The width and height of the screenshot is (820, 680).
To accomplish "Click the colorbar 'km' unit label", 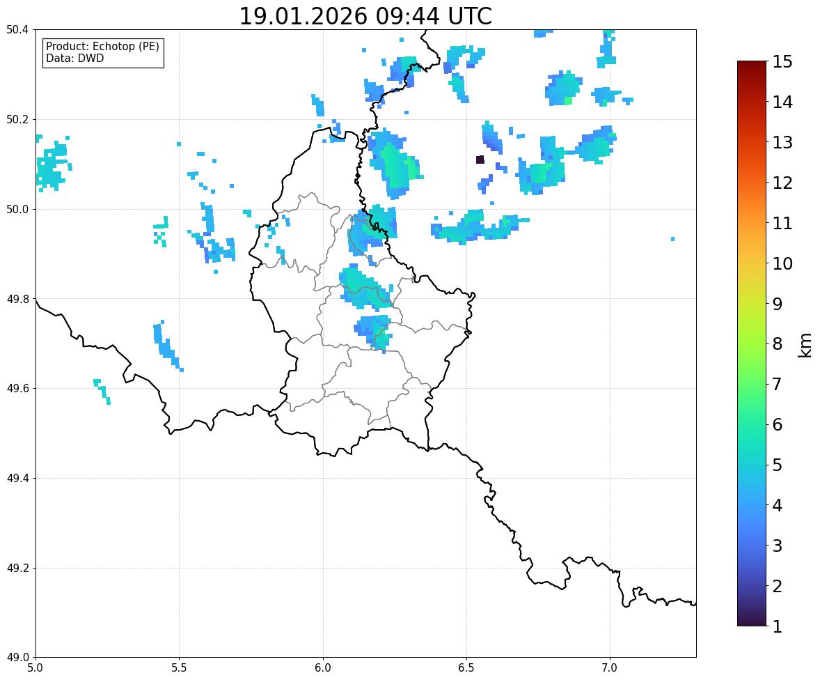I will 805,345.
